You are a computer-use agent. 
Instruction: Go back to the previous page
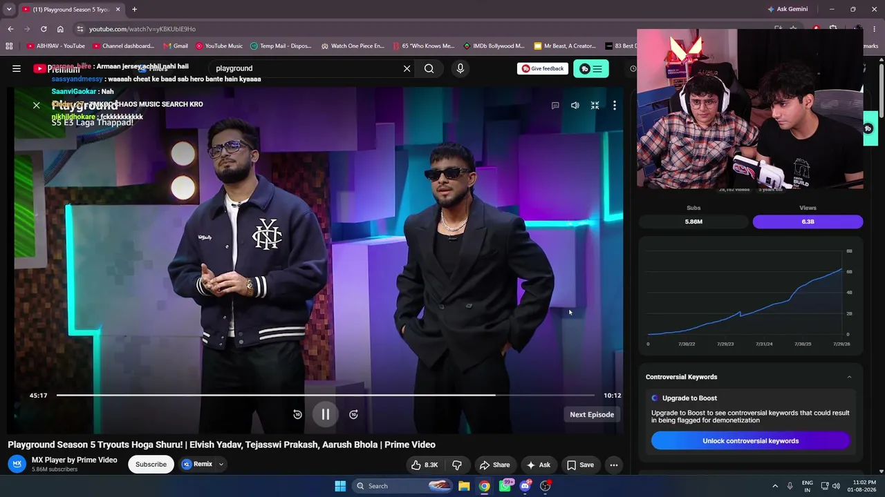click(10, 29)
